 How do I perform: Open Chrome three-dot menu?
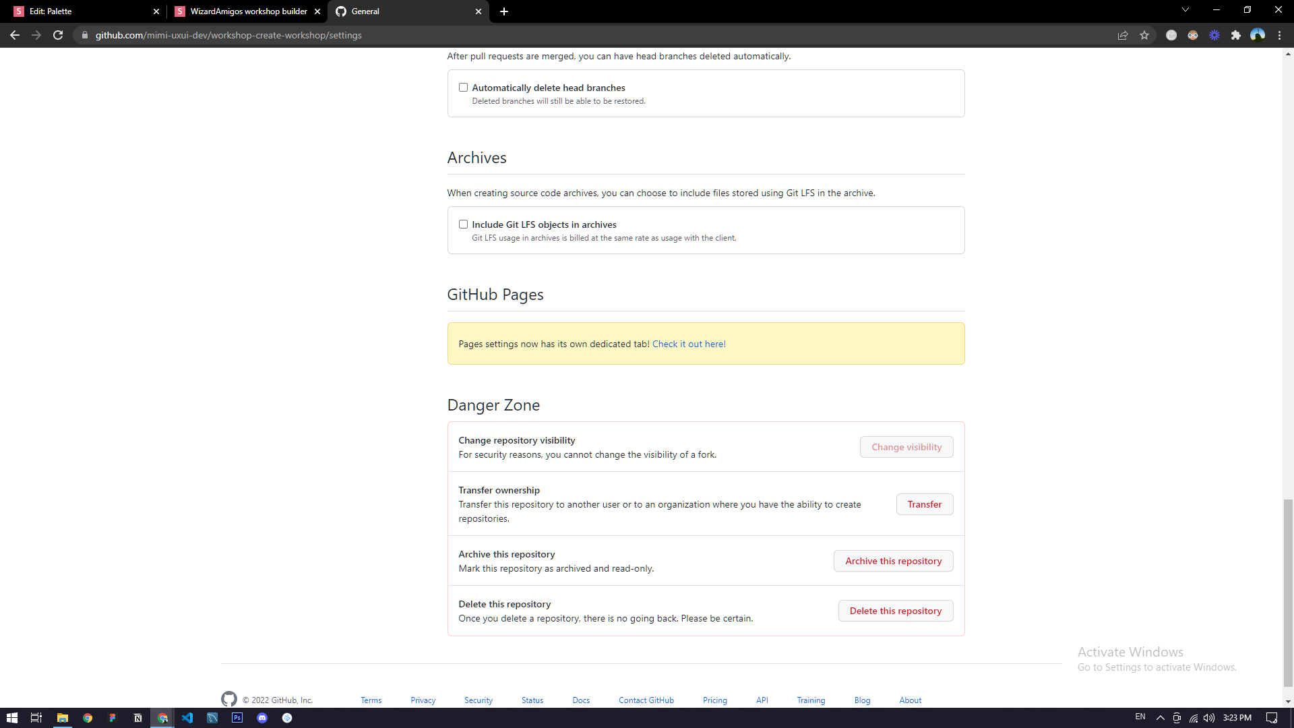click(x=1279, y=35)
